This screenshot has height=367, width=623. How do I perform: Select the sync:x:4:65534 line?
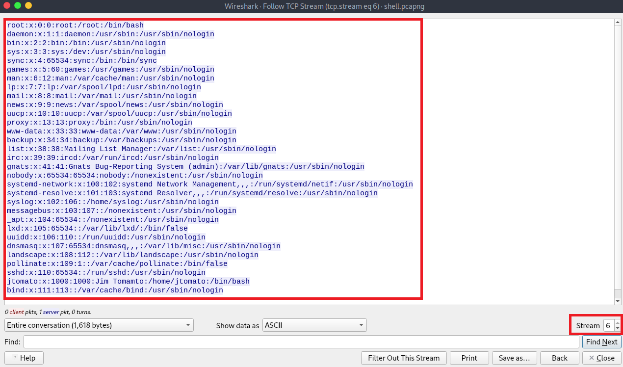pyautogui.click(x=82, y=60)
